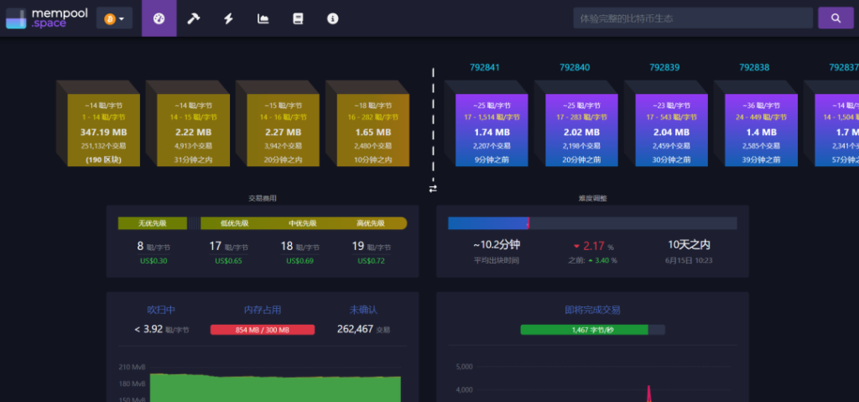Click the blue difficulty adjustment progress bar
Viewport: 859px width, 402px height.
(x=488, y=223)
